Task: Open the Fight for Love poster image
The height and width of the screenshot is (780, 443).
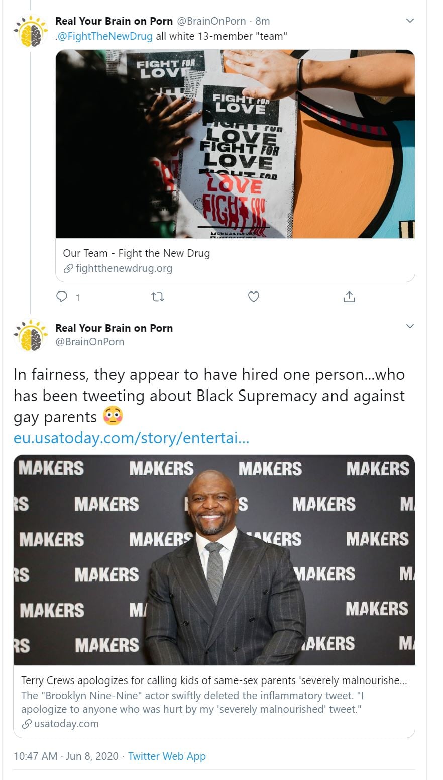Action: point(235,144)
